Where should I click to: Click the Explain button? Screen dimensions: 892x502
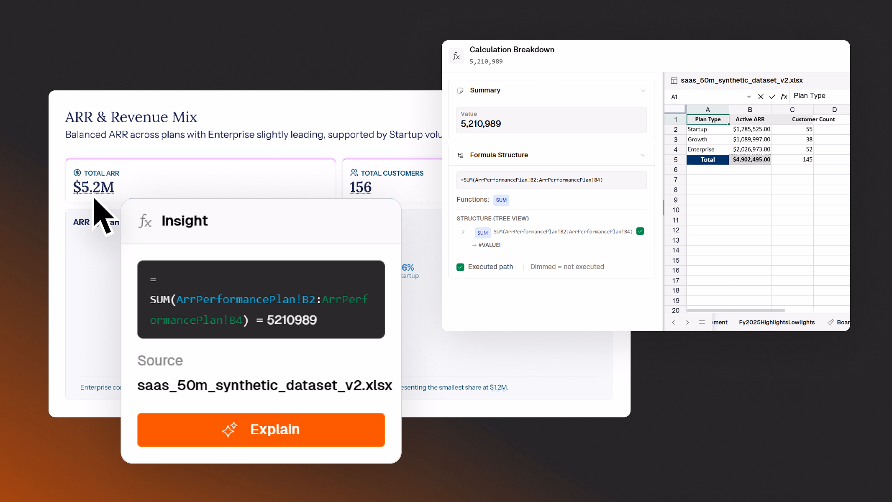point(261,430)
